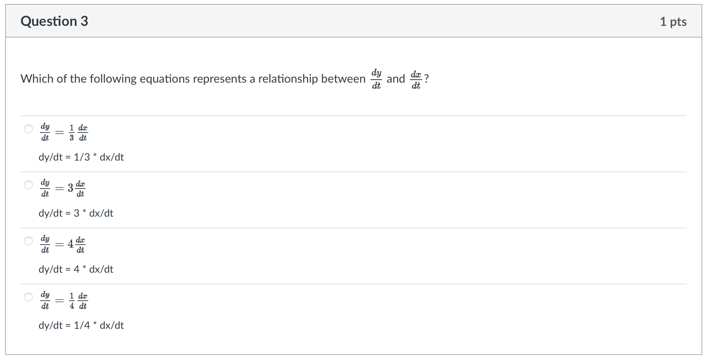Select the dy/dt = 1/3 dx/dt radio button

28,129
